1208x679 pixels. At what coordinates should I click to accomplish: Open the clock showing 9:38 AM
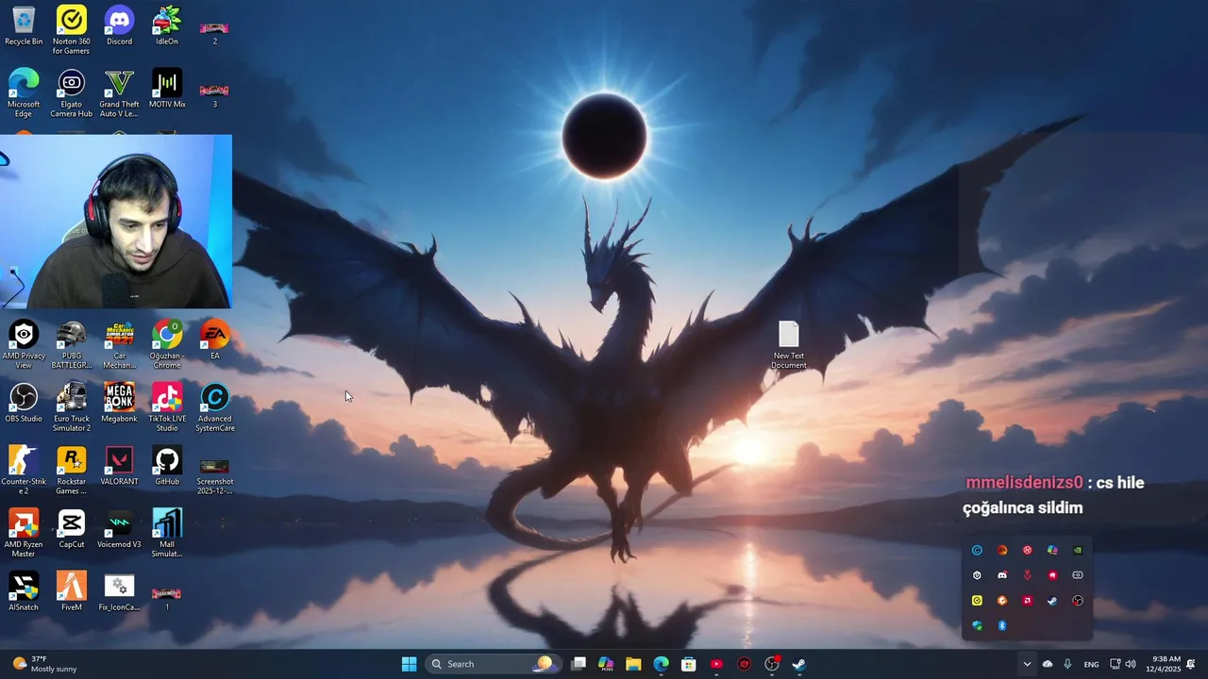[1164, 664]
